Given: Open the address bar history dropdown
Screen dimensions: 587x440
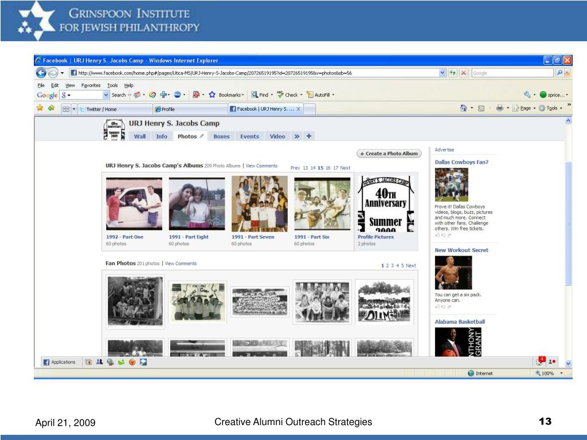Looking at the screenshot, I should coord(442,73).
